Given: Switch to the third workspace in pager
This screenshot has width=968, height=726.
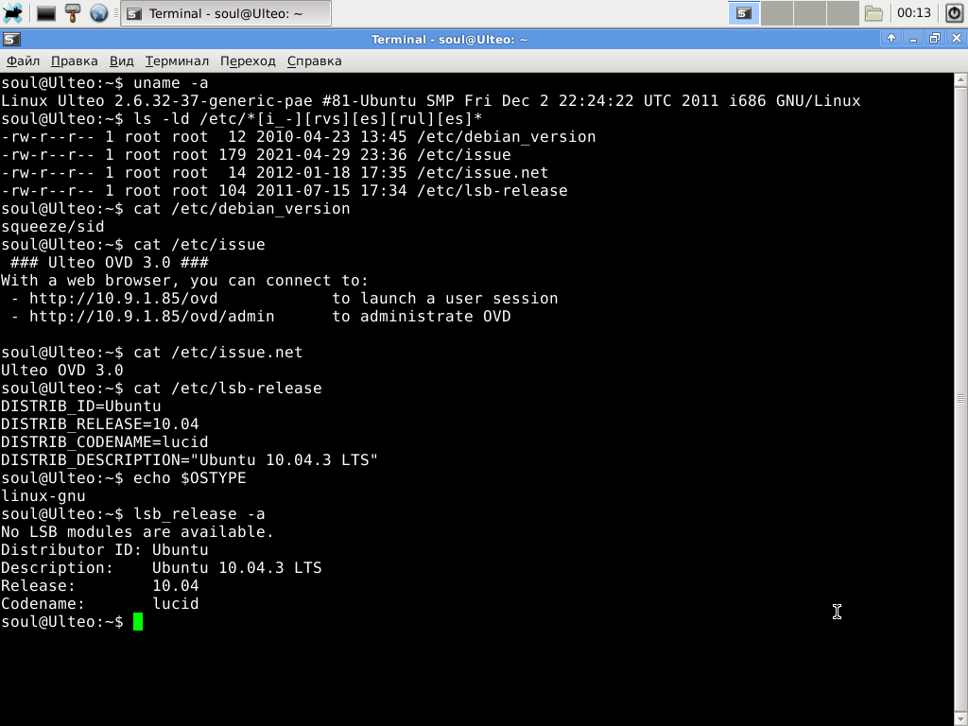Looking at the screenshot, I should (x=809, y=13).
